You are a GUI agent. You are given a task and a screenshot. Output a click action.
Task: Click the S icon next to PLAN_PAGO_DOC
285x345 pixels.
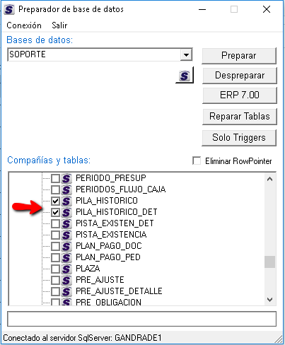tap(66, 246)
